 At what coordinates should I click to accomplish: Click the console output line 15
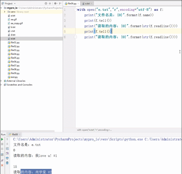[15, 167]
